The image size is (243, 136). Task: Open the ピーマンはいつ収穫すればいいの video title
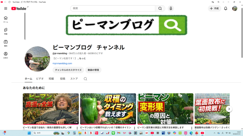point(106,128)
